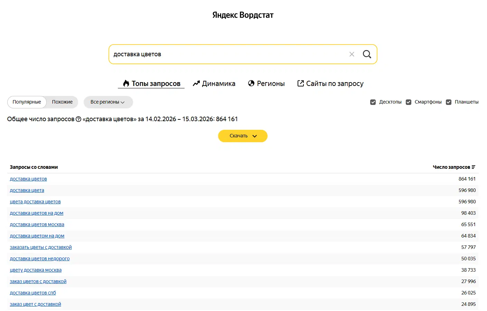Click the trend arrow icon beside Динамика
This screenshot has height=311, width=487.
pyautogui.click(x=196, y=83)
